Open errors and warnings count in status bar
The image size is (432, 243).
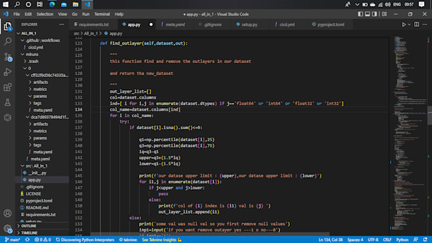pos(43,240)
